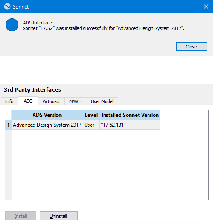Click the Level column header

coord(91,115)
